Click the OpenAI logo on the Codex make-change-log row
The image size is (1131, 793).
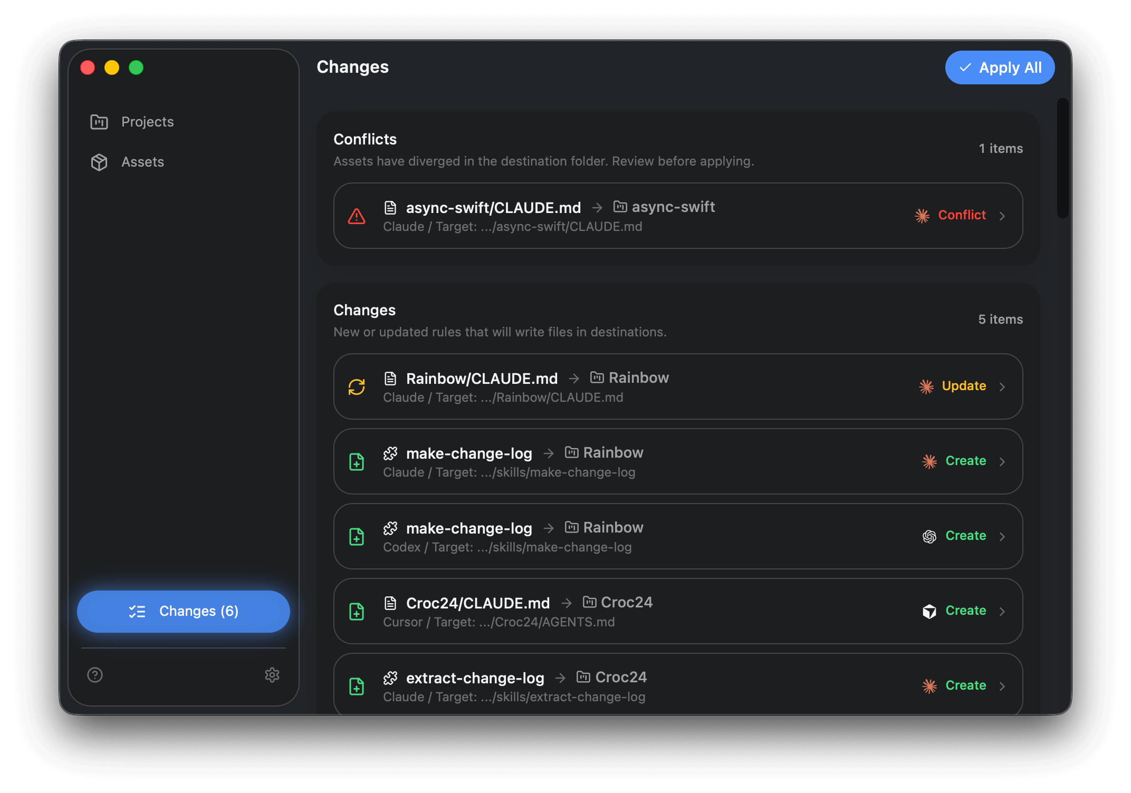tap(928, 536)
